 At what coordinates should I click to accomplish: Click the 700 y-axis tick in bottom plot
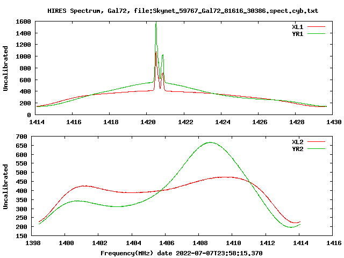coord(21,137)
